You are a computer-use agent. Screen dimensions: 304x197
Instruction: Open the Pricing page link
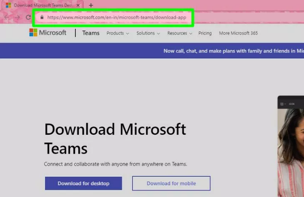coord(205,33)
